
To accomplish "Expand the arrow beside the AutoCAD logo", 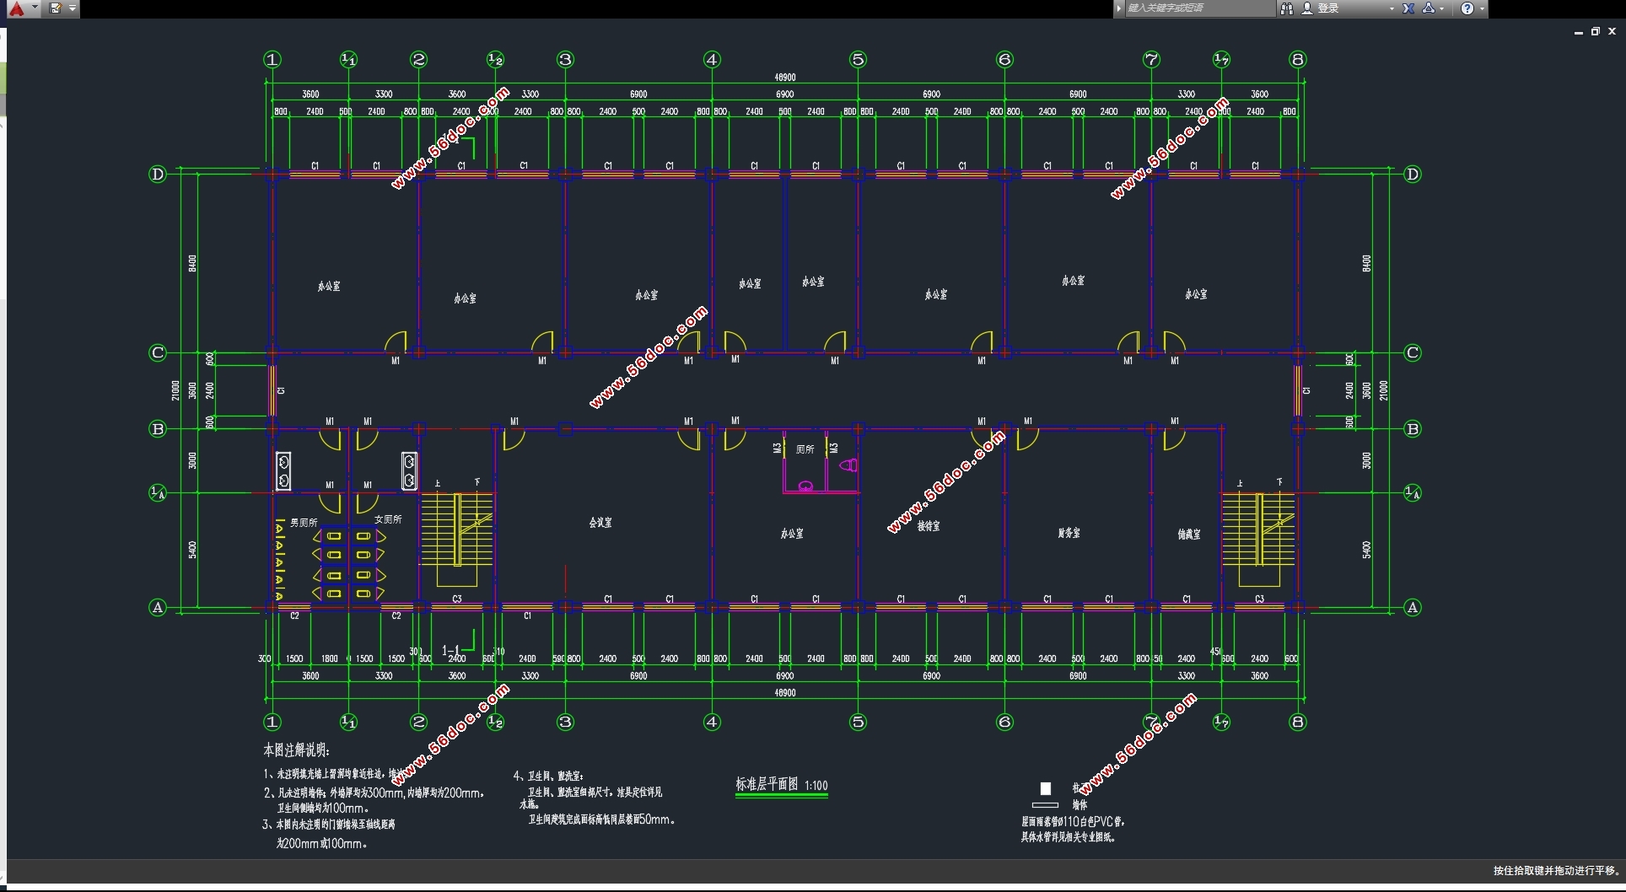I will (35, 8).
